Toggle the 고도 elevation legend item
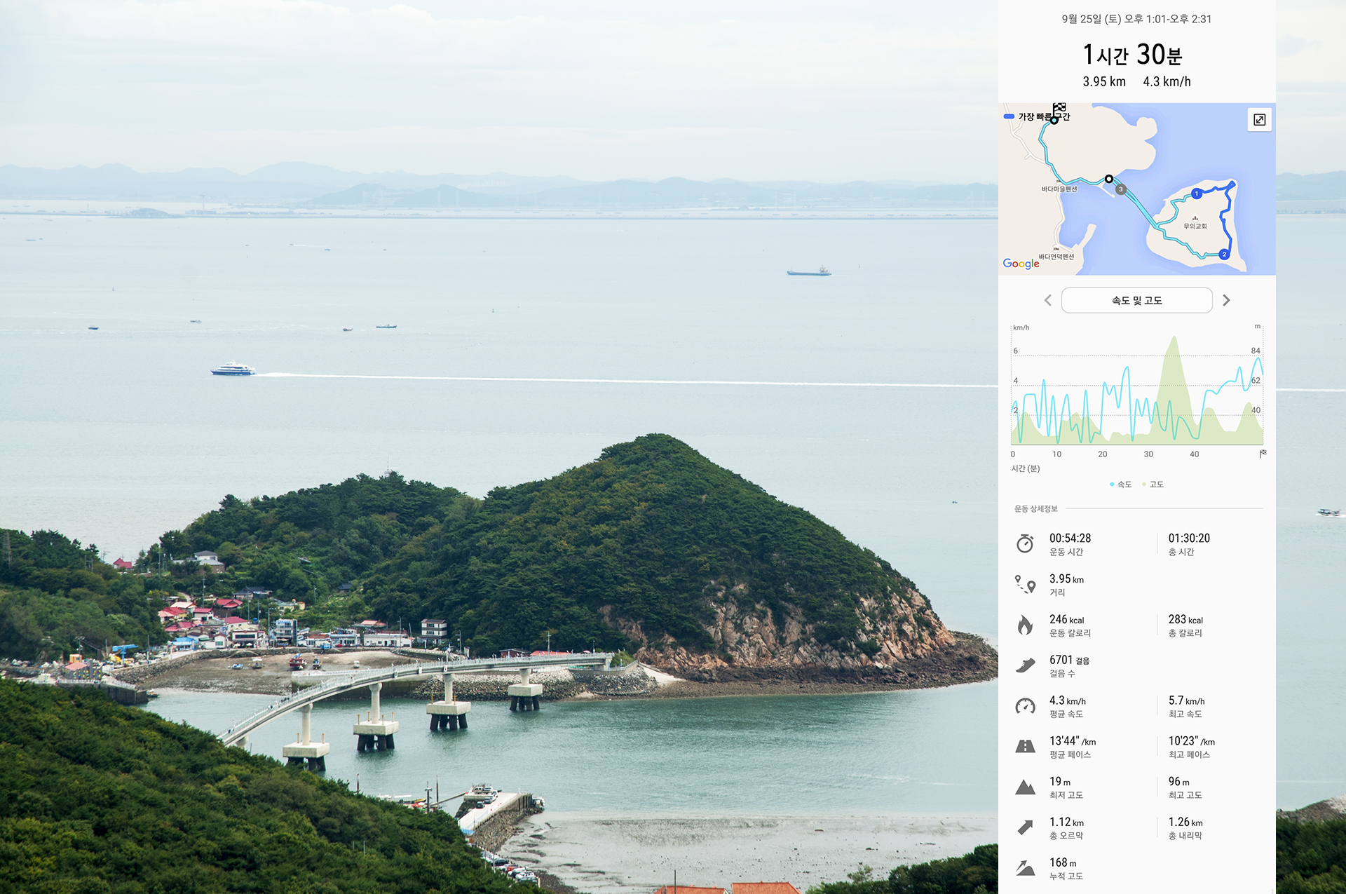Screen dimensions: 1346x894 point(1153,485)
